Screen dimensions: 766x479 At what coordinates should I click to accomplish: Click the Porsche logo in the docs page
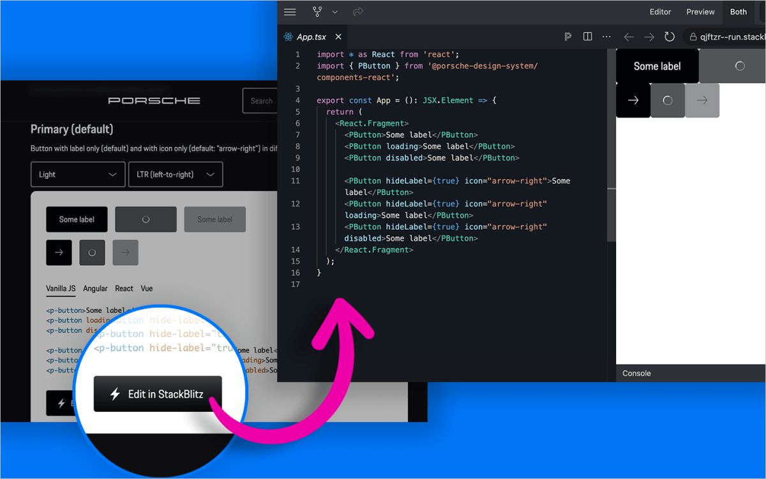[x=154, y=100]
